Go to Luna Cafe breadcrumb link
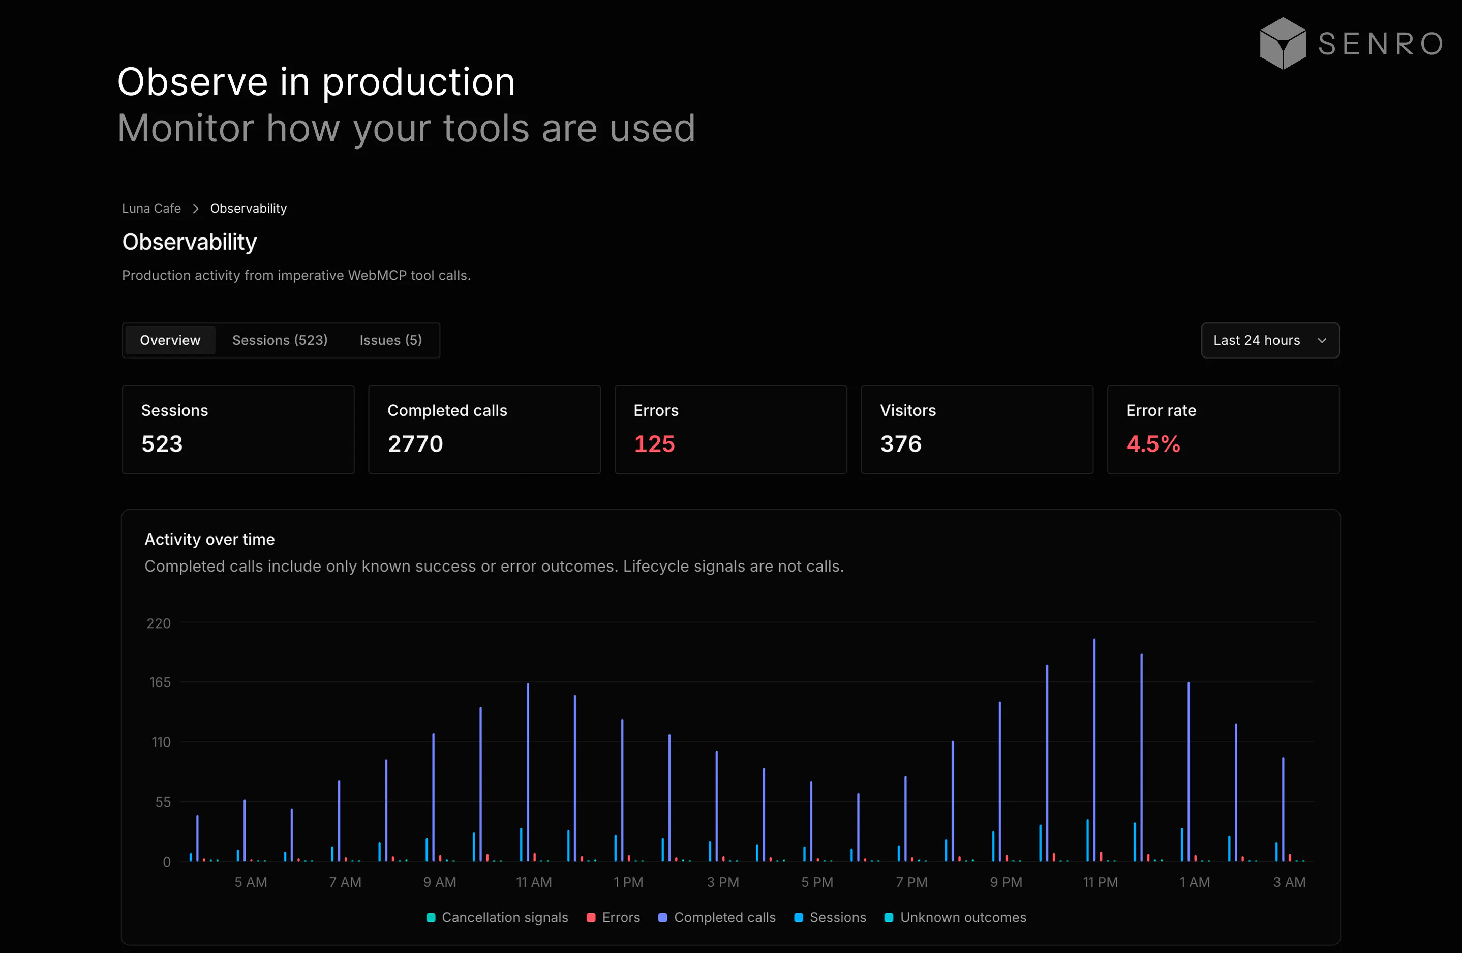The width and height of the screenshot is (1462, 953). (x=151, y=209)
